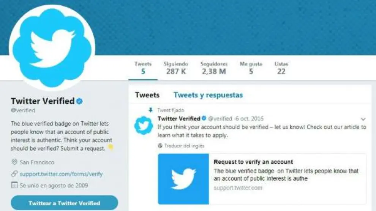Click the link chain icon in profile

(x=14, y=174)
